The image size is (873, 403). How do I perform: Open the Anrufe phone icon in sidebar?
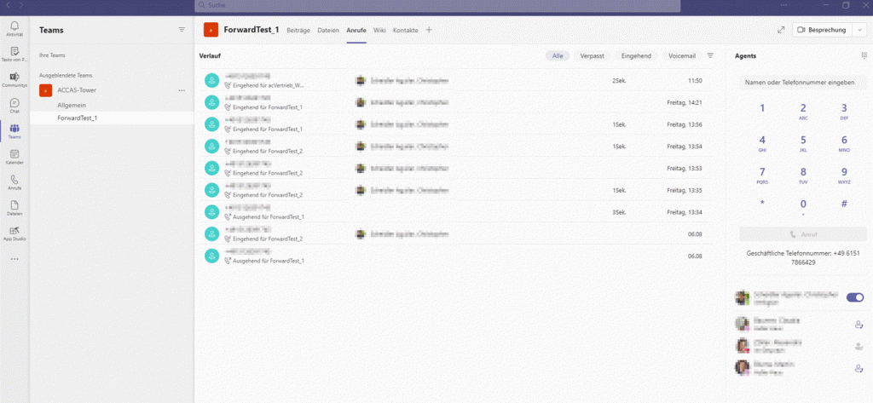point(14,180)
